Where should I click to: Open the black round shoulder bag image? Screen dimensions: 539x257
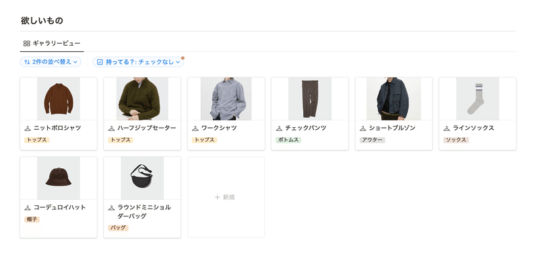pyautogui.click(x=142, y=178)
